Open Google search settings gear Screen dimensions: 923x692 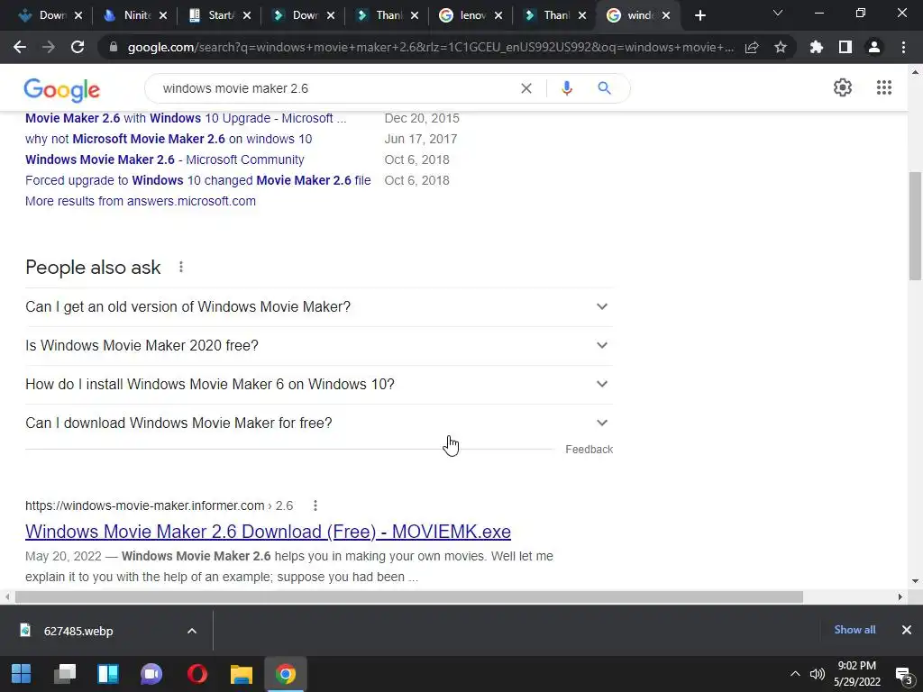point(843,87)
